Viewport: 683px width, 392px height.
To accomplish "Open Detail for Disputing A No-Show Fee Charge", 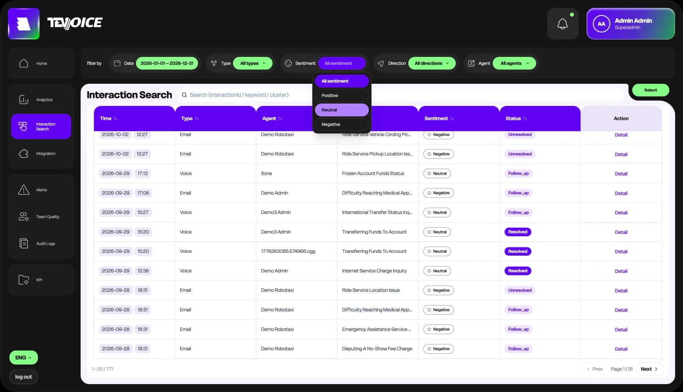I will click(x=621, y=349).
